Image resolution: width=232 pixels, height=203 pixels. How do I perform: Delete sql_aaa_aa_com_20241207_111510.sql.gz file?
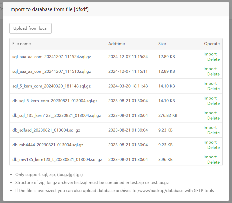[x=213, y=74]
